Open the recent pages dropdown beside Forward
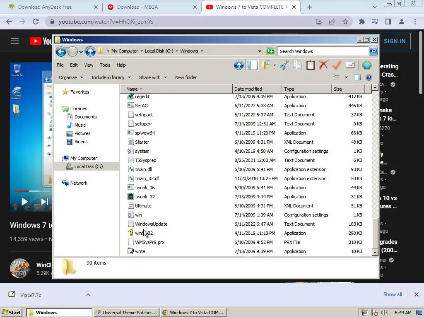The image size is (424, 318). coord(81,52)
